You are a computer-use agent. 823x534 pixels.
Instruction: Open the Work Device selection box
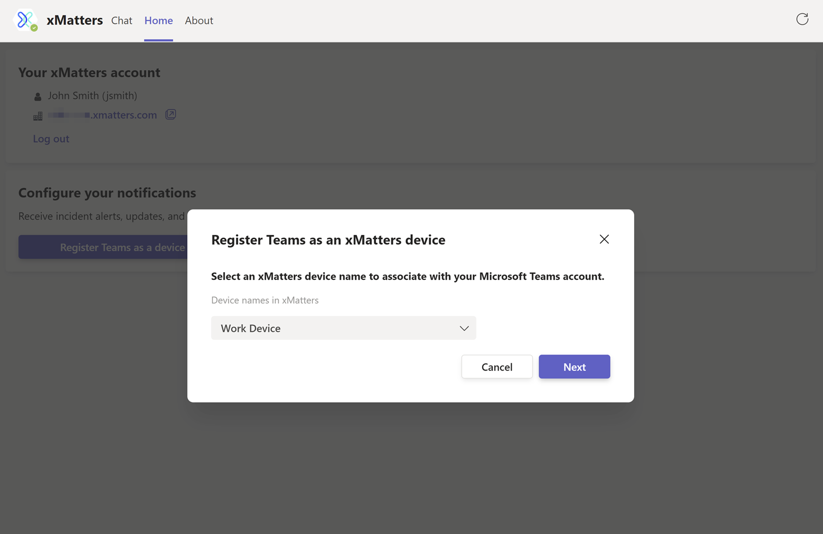click(344, 328)
